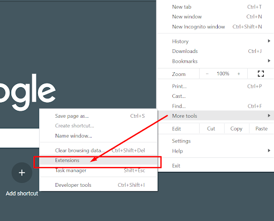274x221 pixels.
Task: Expand the Help submenu arrow
Action: 269,150
